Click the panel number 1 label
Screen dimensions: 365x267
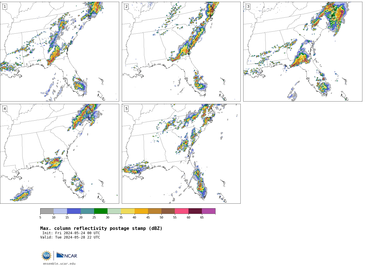5,7
